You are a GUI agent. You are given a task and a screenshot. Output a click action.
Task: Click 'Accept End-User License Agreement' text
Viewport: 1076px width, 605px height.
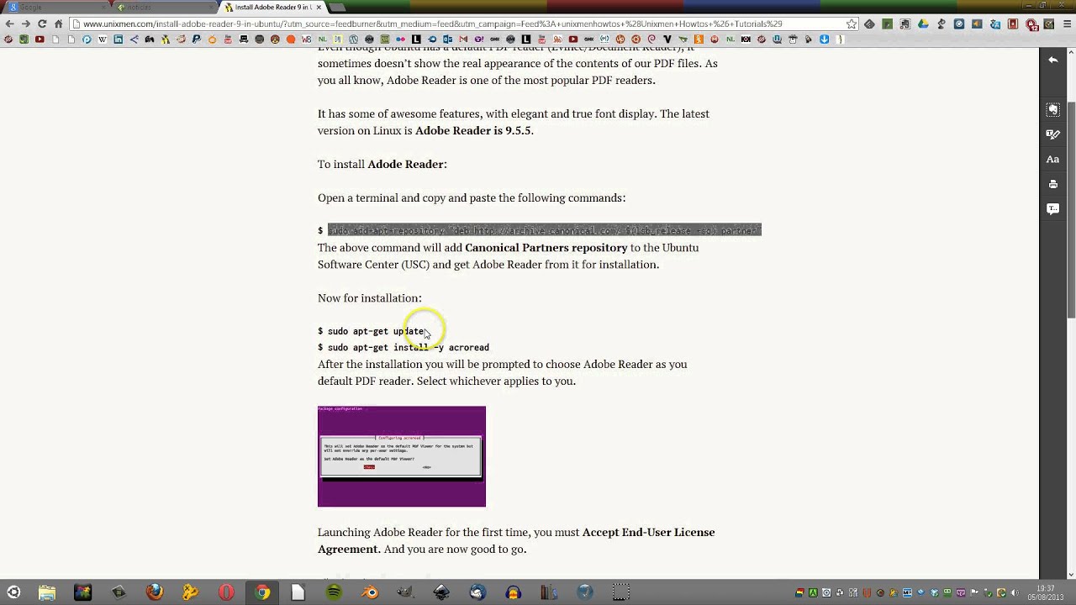[x=516, y=540]
